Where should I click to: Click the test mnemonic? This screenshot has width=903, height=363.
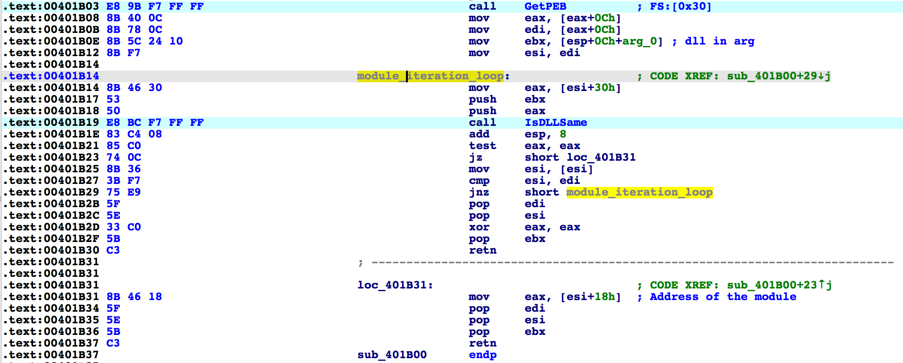482,146
